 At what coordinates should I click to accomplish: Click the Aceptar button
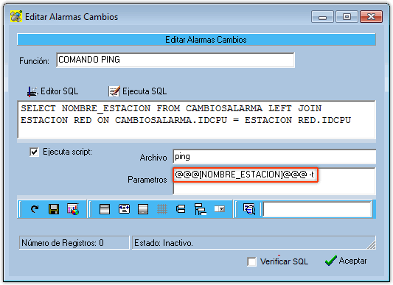[346, 261]
